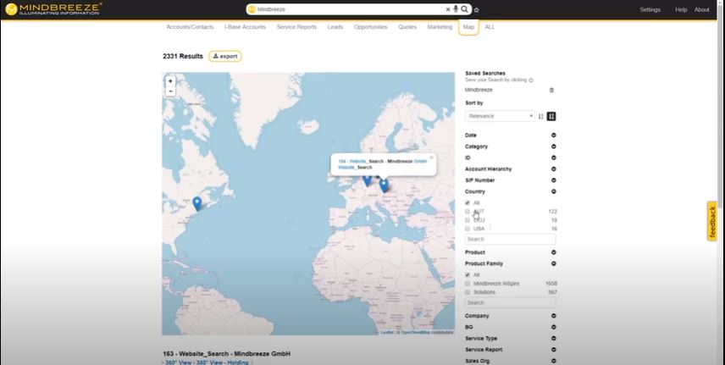This screenshot has height=365, width=725.
Task: Collapse the Product Family filter
Action: click(x=553, y=263)
